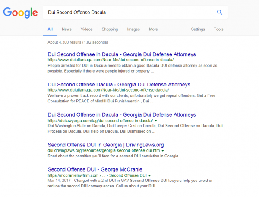Switch to Images results
Screen dimensions: 259x197
pyautogui.click(x=133, y=29)
